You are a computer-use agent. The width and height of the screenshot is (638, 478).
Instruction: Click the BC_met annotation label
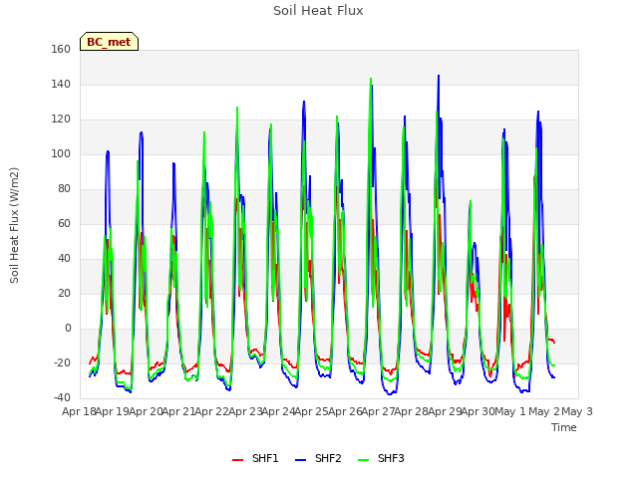(x=109, y=42)
